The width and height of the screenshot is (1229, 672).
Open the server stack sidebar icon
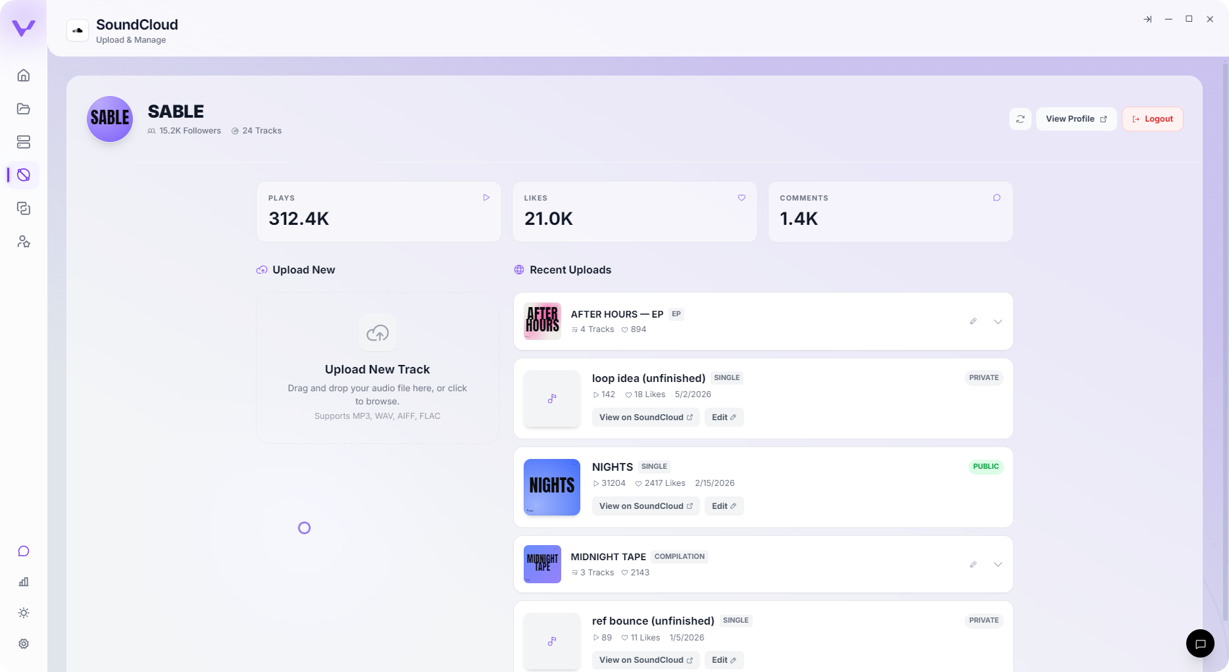click(24, 142)
